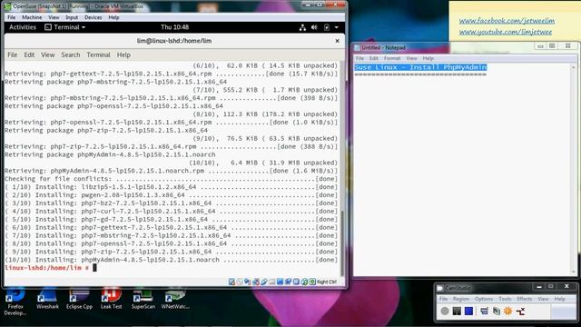Screen dimensions: 581x327
Task: Click the orange sun-shaped CamStudio icon
Action: click(x=508, y=311)
